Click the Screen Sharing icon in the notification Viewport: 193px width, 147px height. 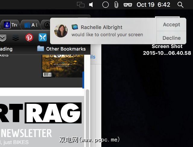tap(75, 27)
